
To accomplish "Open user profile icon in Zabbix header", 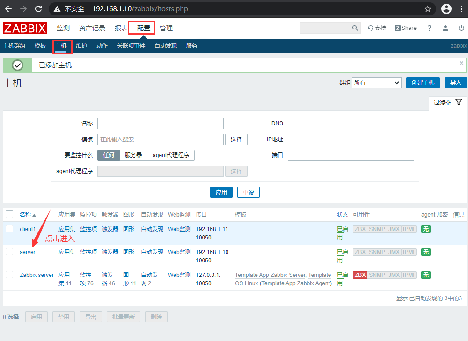I will (446, 28).
